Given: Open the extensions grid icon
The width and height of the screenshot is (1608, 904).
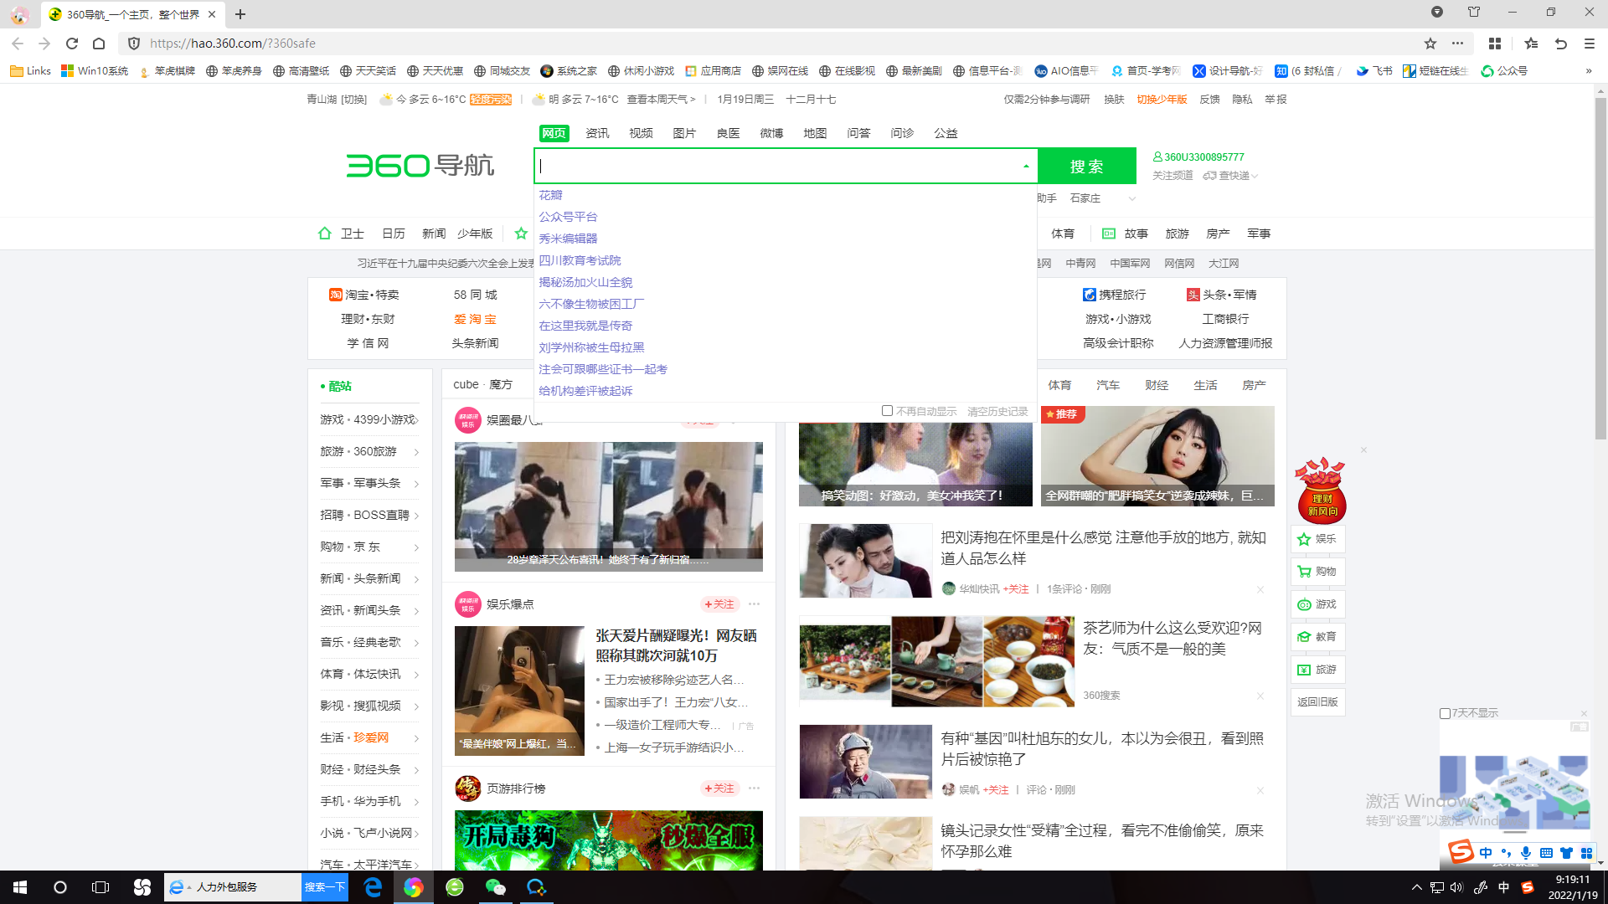Looking at the screenshot, I should pos(1495,44).
